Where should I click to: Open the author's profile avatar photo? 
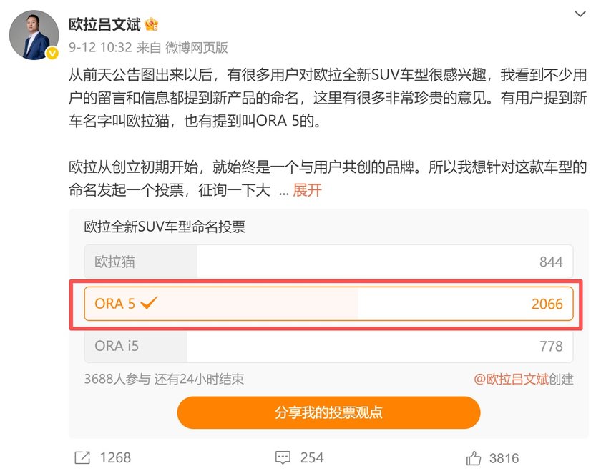(x=34, y=34)
